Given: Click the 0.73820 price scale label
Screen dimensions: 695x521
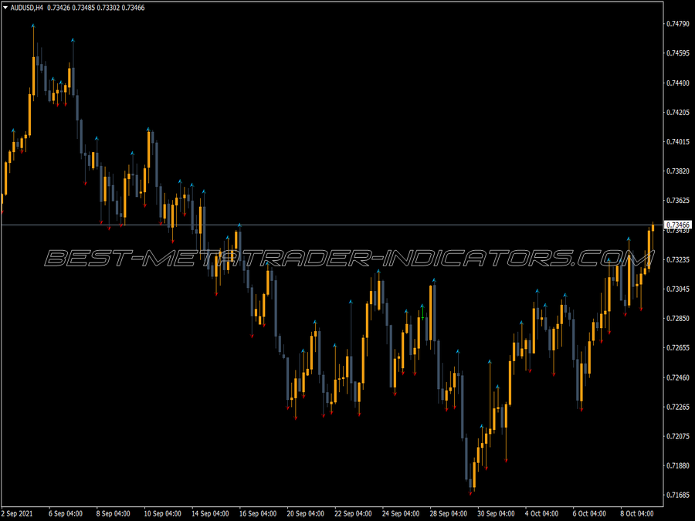Looking at the screenshot, I should point(678,171).
